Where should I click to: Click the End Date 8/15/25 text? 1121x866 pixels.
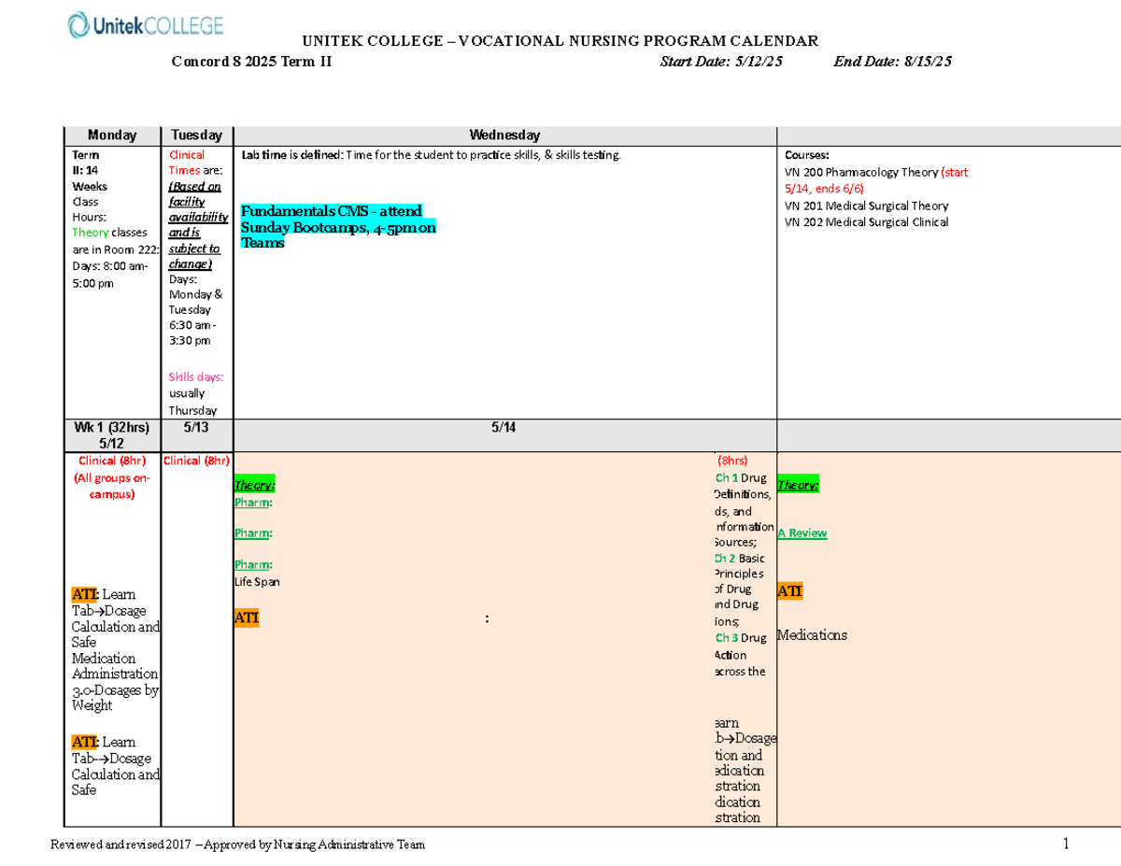coord(892,62)
